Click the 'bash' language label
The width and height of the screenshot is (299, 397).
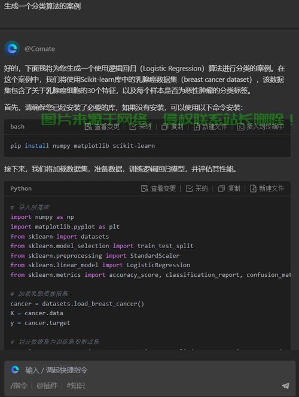click(x=17, y=126)
